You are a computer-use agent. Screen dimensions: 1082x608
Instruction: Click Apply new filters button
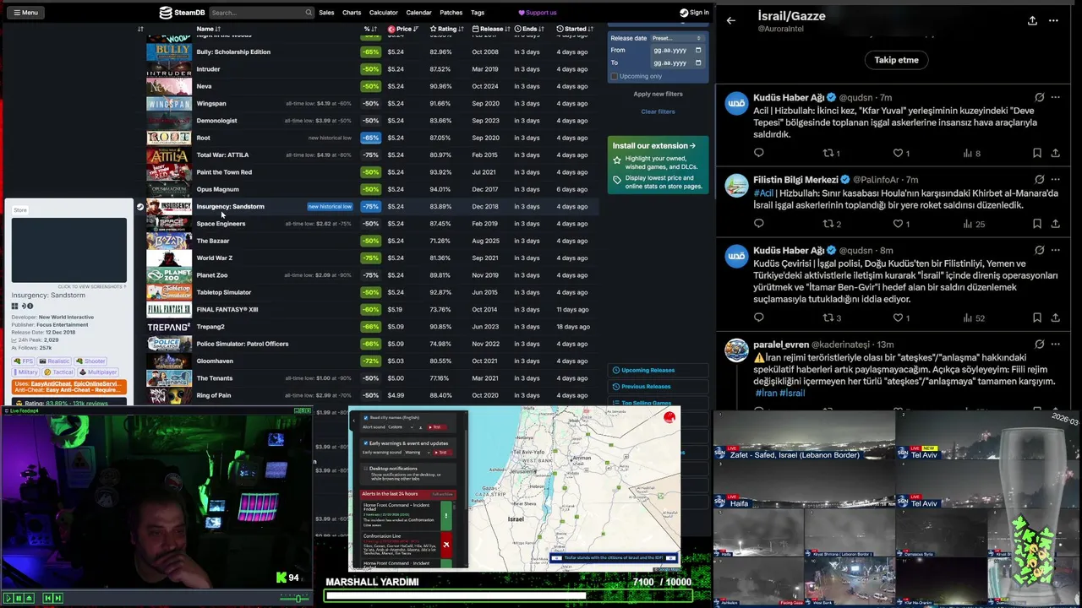tap(658, 94)
